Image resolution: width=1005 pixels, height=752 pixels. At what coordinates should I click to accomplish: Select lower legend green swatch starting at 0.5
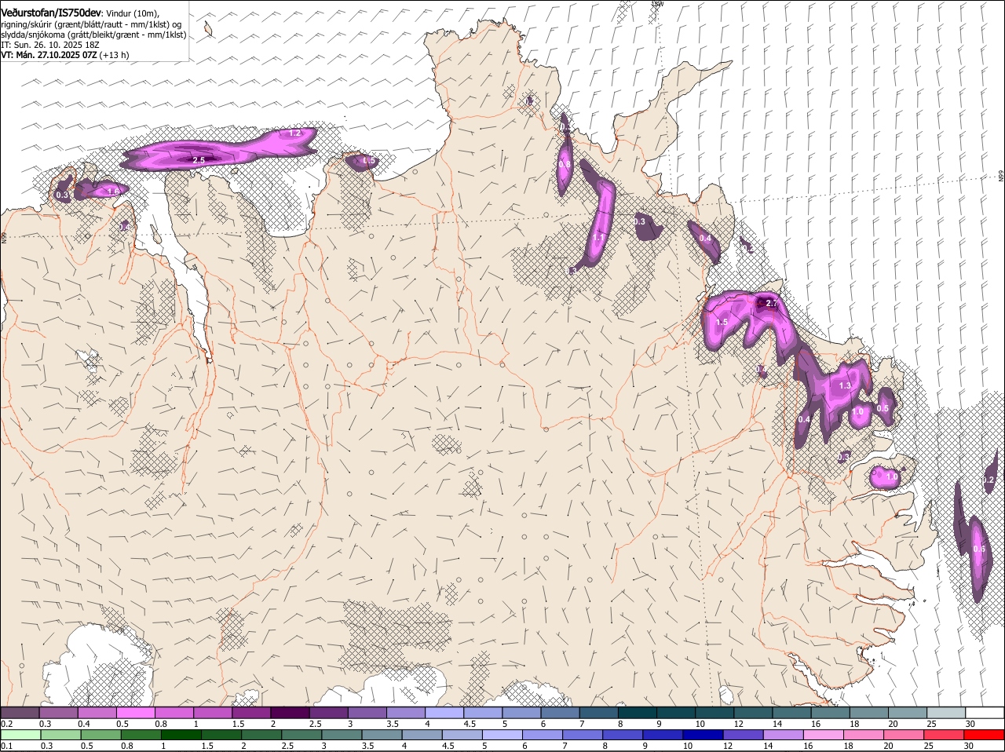(x=100, y=735)
